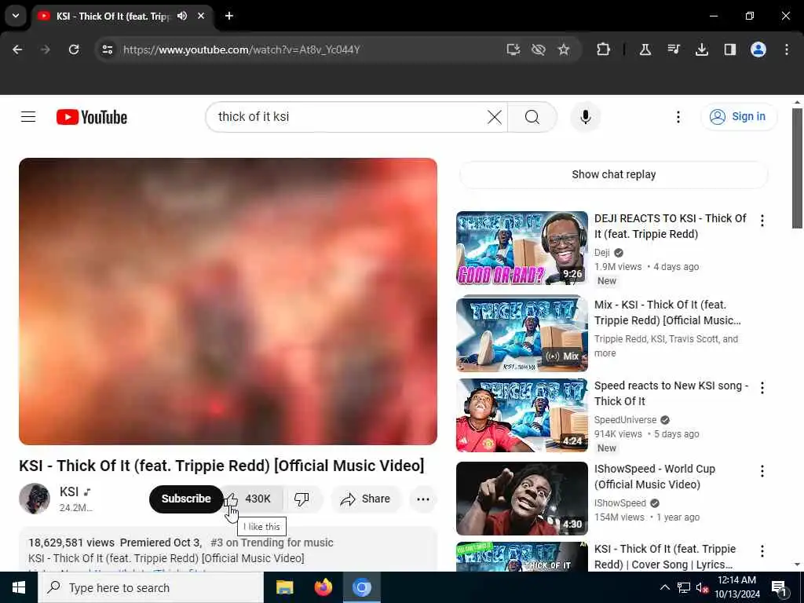Image resolution: width=804 pixels, height=603 pixels.
Task: Click the magnifier search button
Action: point(532,117)
